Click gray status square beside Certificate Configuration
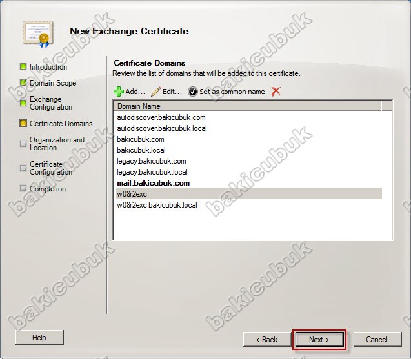Image resolution: width=411 pixels, height=359 pixels. 23,168
